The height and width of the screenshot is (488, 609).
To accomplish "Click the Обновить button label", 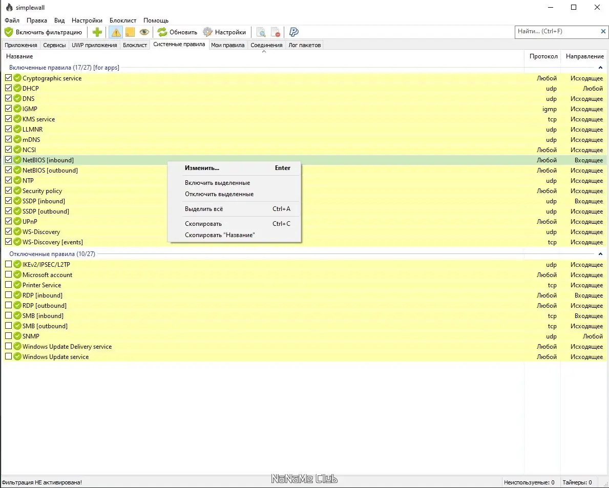I will 183,32.
